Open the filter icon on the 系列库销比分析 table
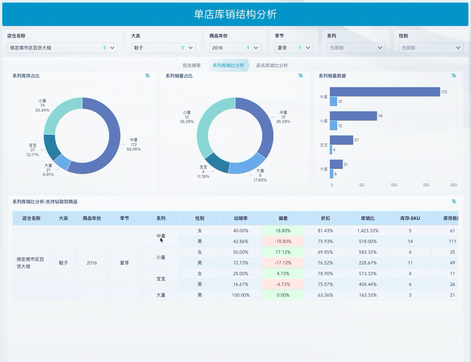 coord(454,201)
